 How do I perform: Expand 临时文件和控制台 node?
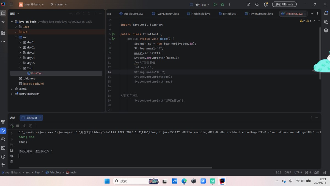[12, 94]
